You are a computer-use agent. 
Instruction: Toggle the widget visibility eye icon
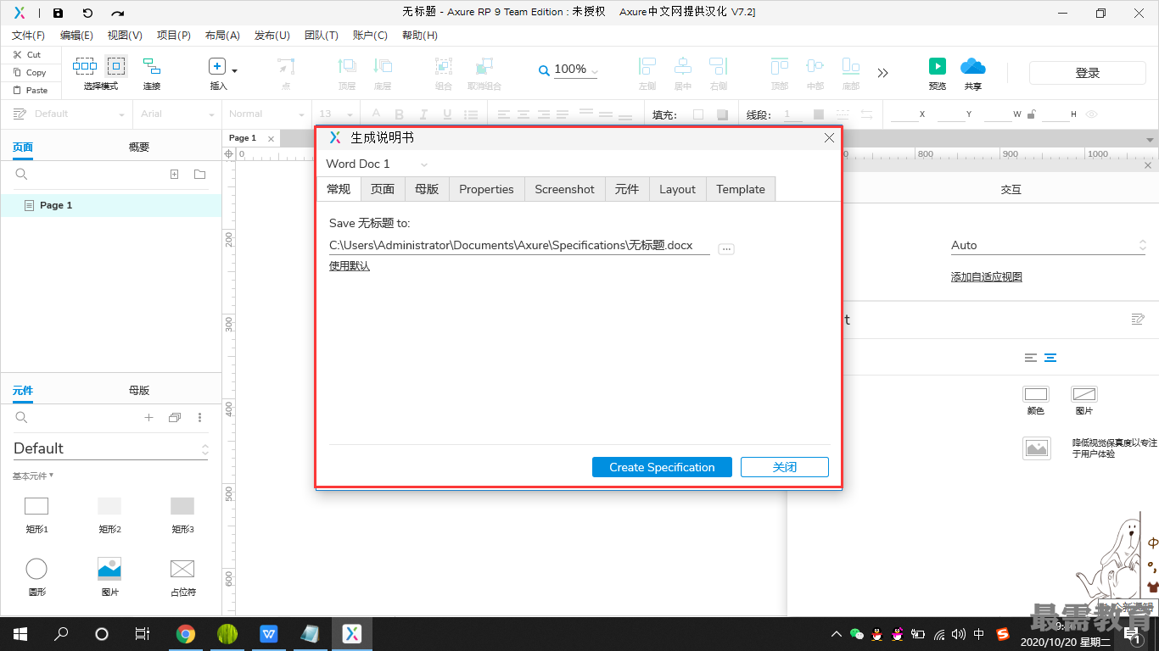pyautogui.click(x=1092, y=114)
